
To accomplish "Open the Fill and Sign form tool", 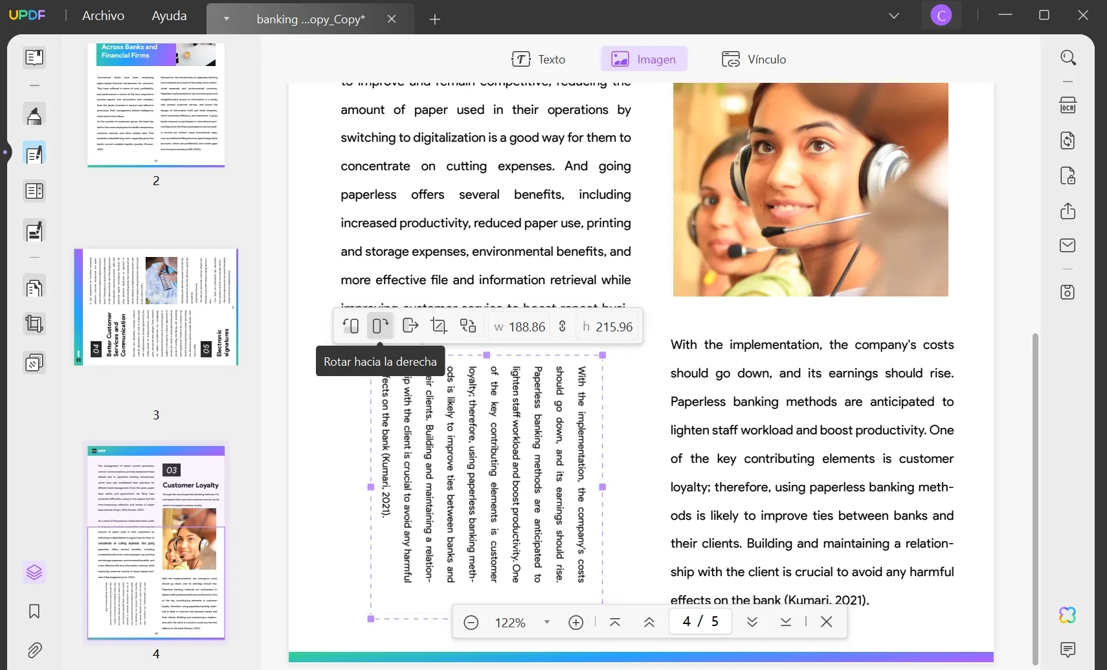I will point(34,231).
